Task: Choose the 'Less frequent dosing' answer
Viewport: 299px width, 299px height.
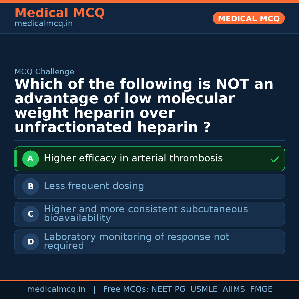Action: point(94,186)
